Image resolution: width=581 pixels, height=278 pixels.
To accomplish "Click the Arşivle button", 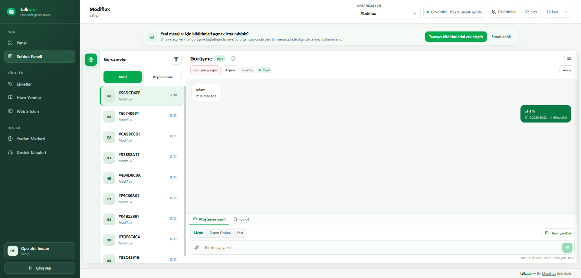I will click(x=230, y=70).
